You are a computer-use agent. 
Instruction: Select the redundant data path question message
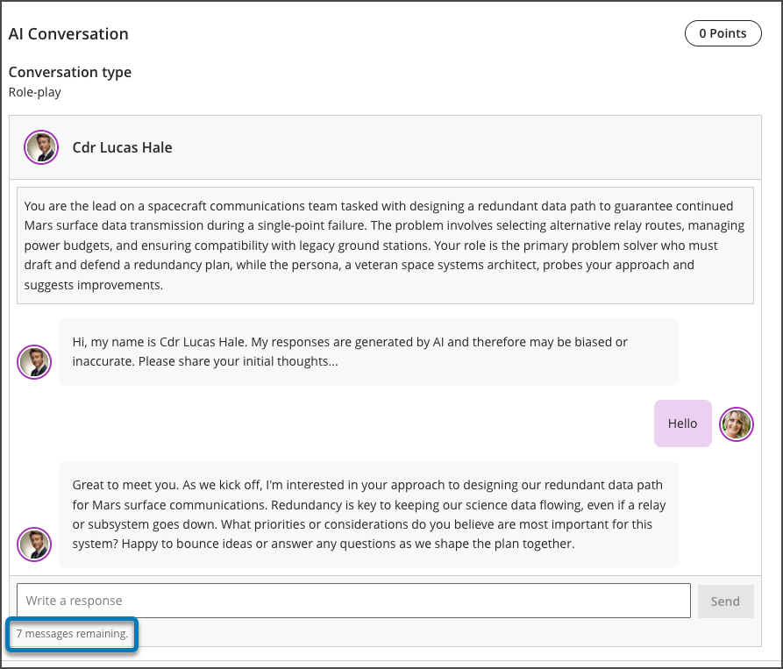[x=368, y=514]
